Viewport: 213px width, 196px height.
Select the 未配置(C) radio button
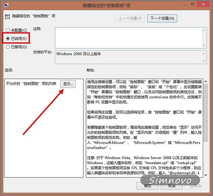(x=8, y=30)
